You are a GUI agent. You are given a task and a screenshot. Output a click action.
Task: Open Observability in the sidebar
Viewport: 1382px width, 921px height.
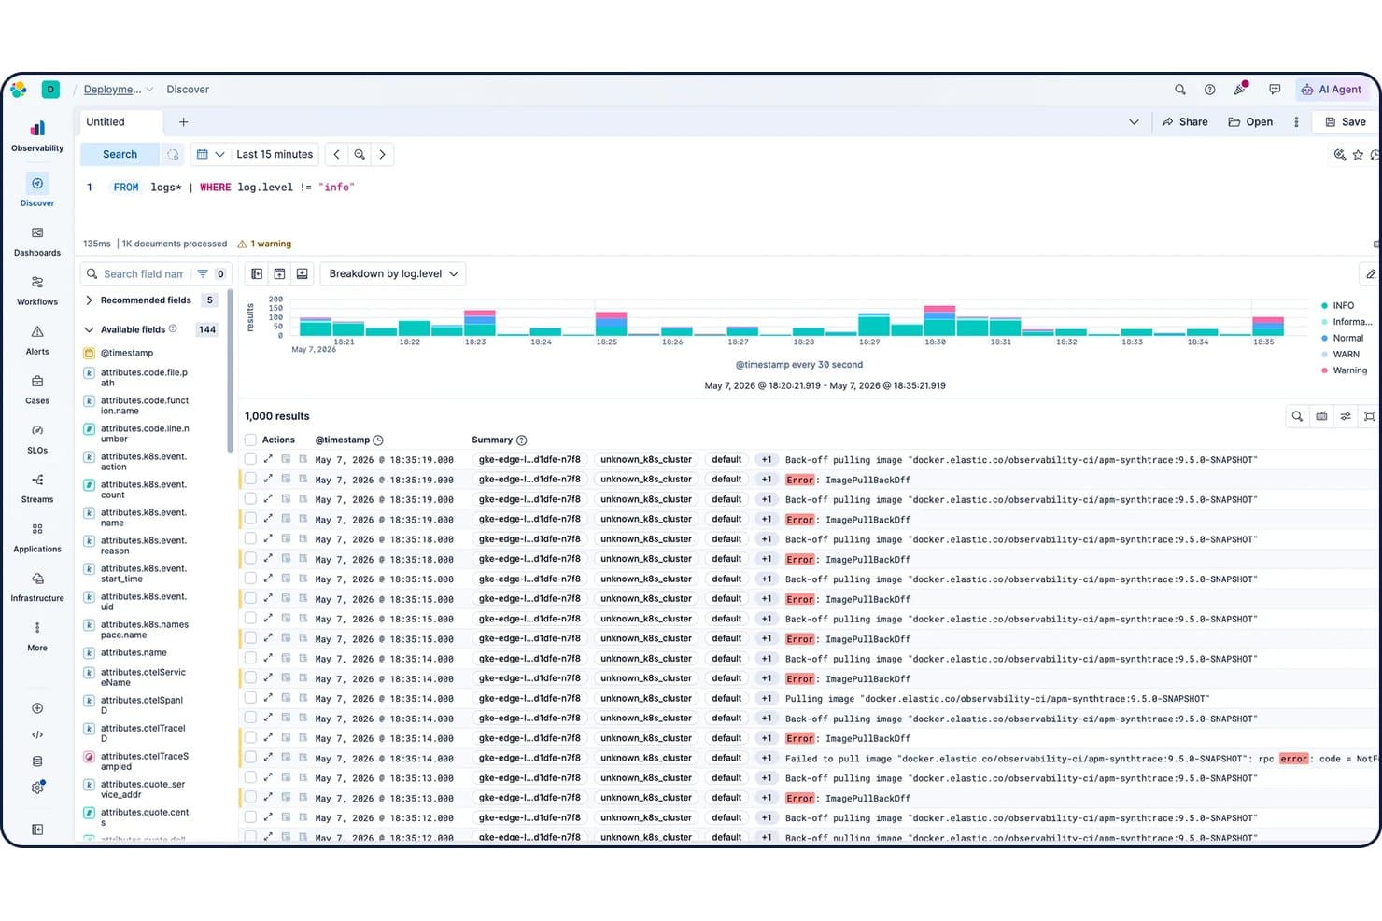tap(37, 136)
